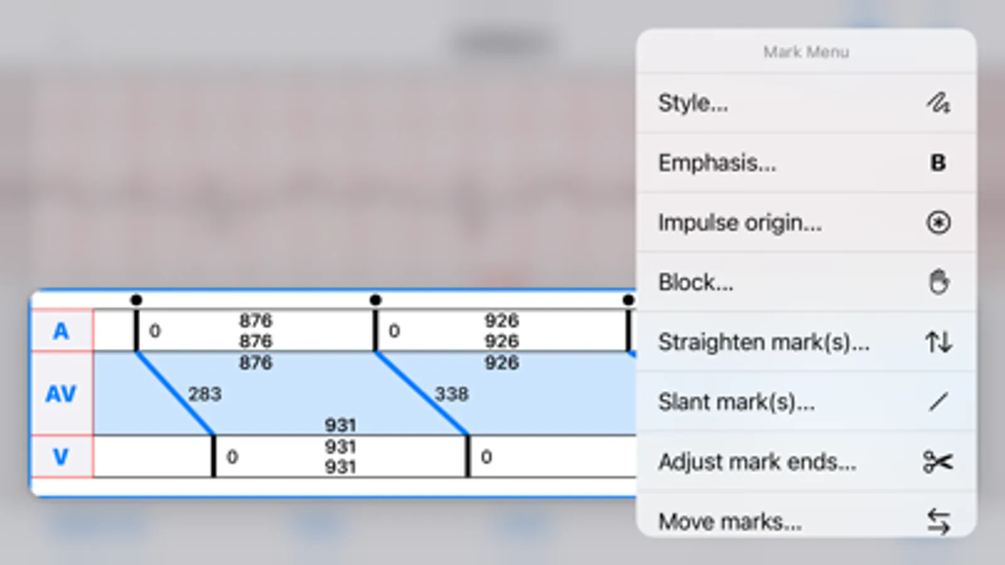Select the Impulse origin... menu option

pos(740,222)
